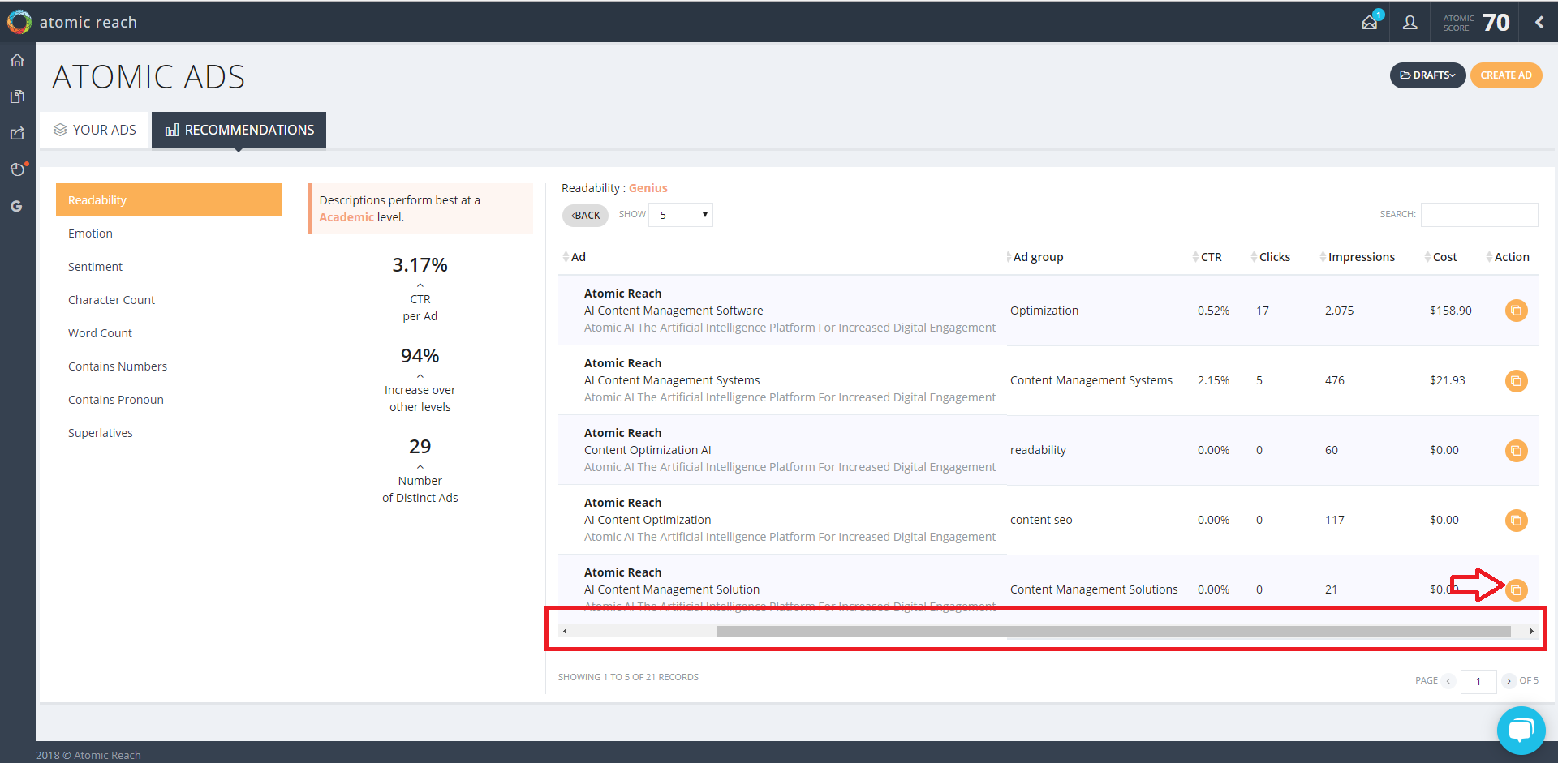Select the Character Count category
This screenshot has height=763, width=1558.
pyautogui.click(x=169, y=300)
